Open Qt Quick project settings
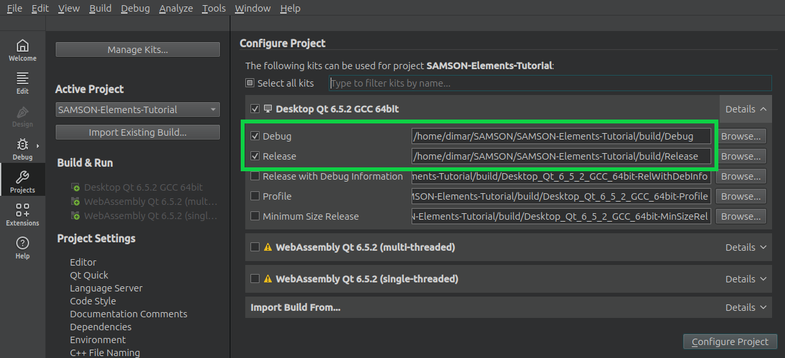Image resolution: width=785 pixels, height=358 pixels. tap(89, 275)
